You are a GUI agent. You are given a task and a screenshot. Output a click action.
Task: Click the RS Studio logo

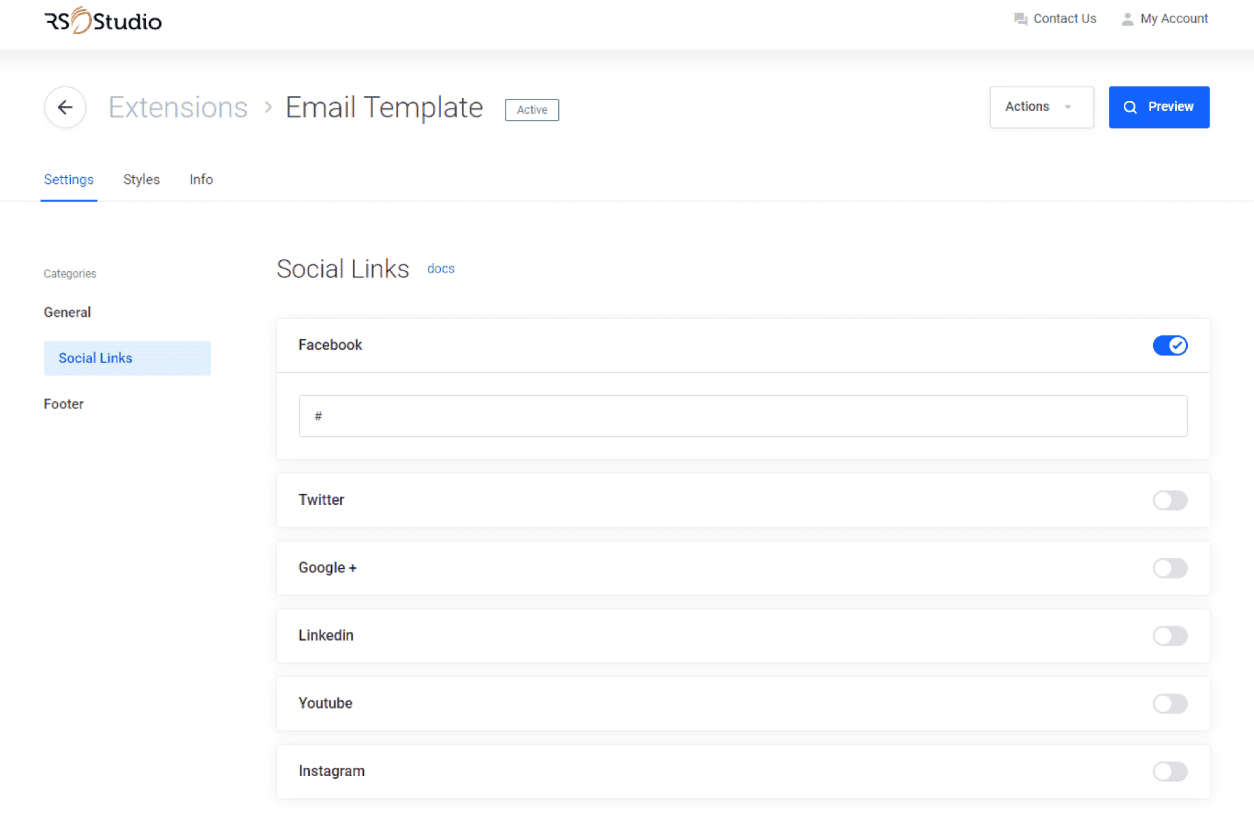click(103, 21)
